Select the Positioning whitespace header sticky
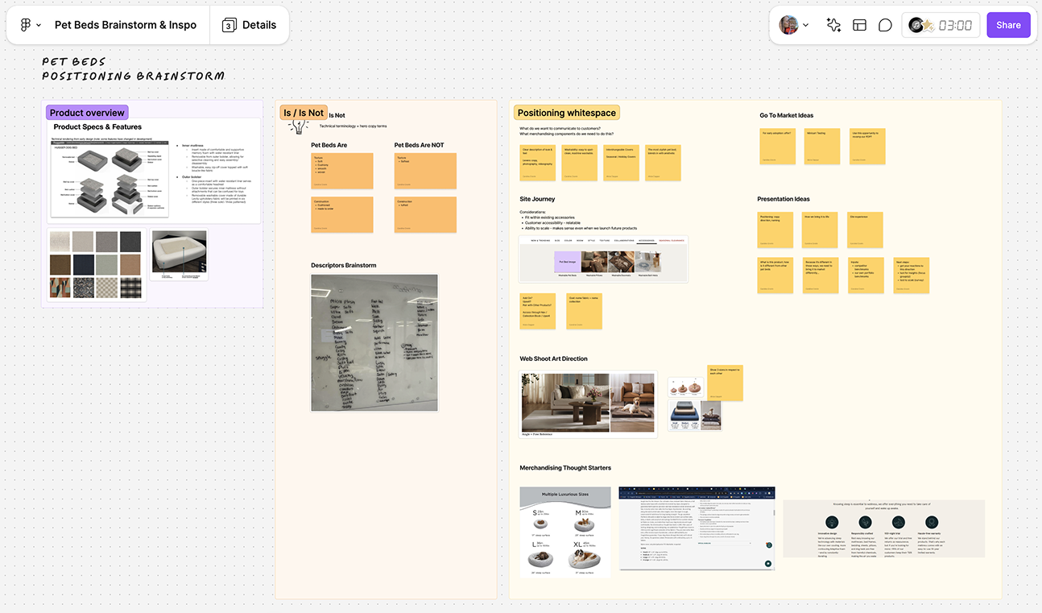 tap(566, 112)
